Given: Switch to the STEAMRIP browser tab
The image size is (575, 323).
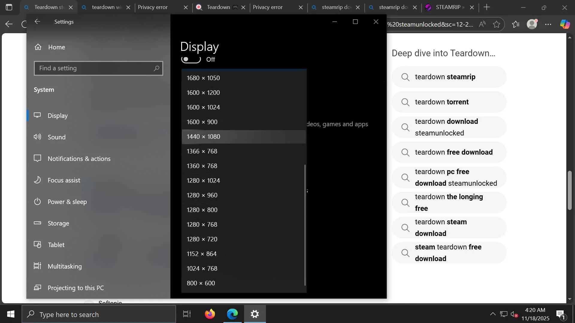Looking at the screenshot, I should 448,7.
